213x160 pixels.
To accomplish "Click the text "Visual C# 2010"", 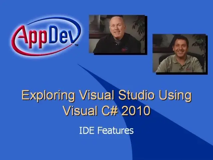I will tap(107, 110).
